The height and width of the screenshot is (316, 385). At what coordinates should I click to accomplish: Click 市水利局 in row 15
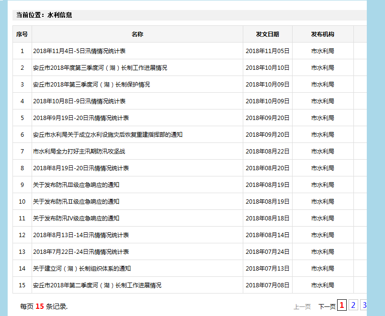pyautogui.click(x=323, y=285)
